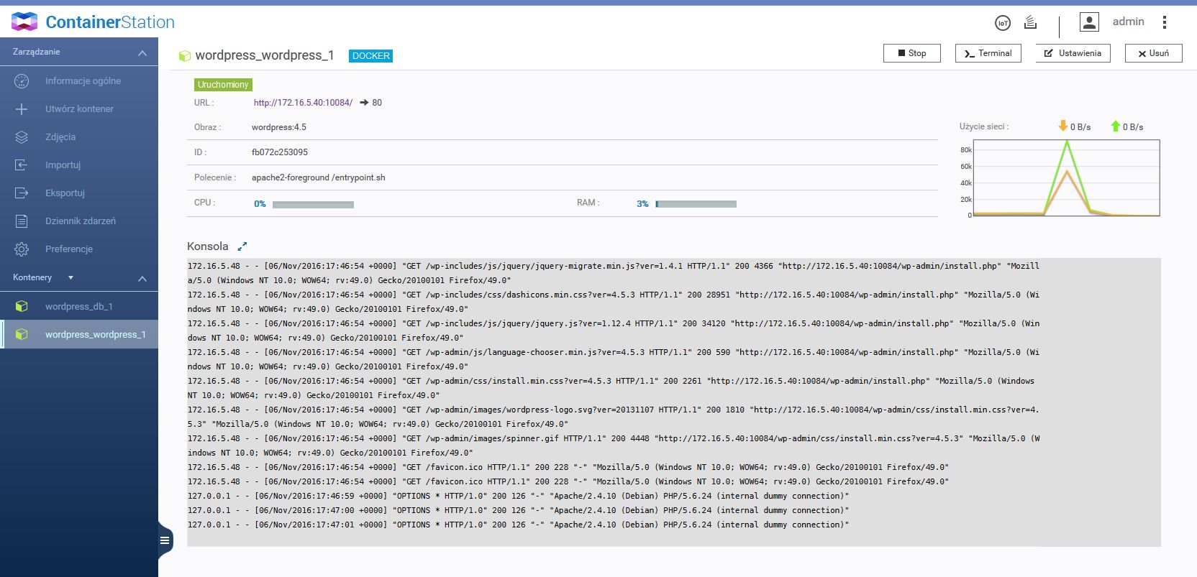Open the three-dot more options menu
Image resolution: width=1197 pixels, height=577 pixels.
(x=1165, y=22)
